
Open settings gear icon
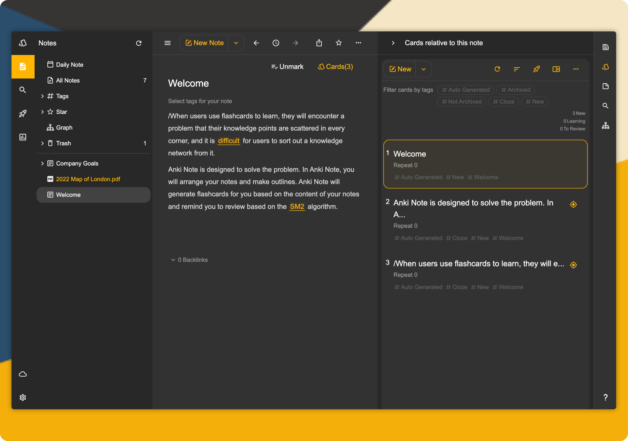(x=23, y=398)
